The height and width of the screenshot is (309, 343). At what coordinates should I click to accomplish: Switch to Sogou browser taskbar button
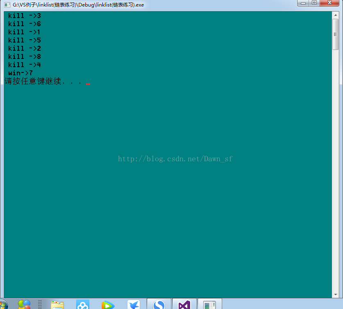click(x=159, y=304)
